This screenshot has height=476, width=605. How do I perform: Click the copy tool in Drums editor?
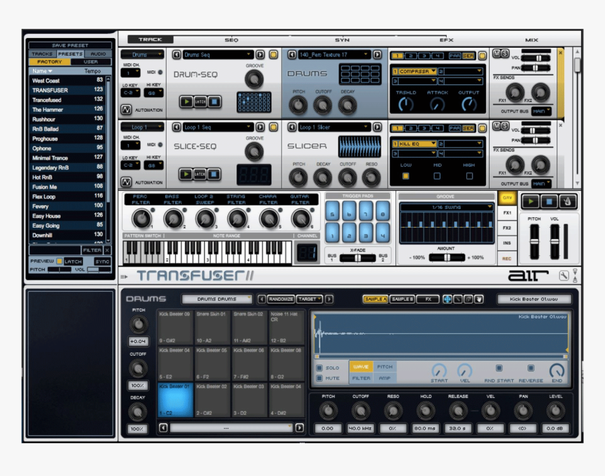[469, 299]
